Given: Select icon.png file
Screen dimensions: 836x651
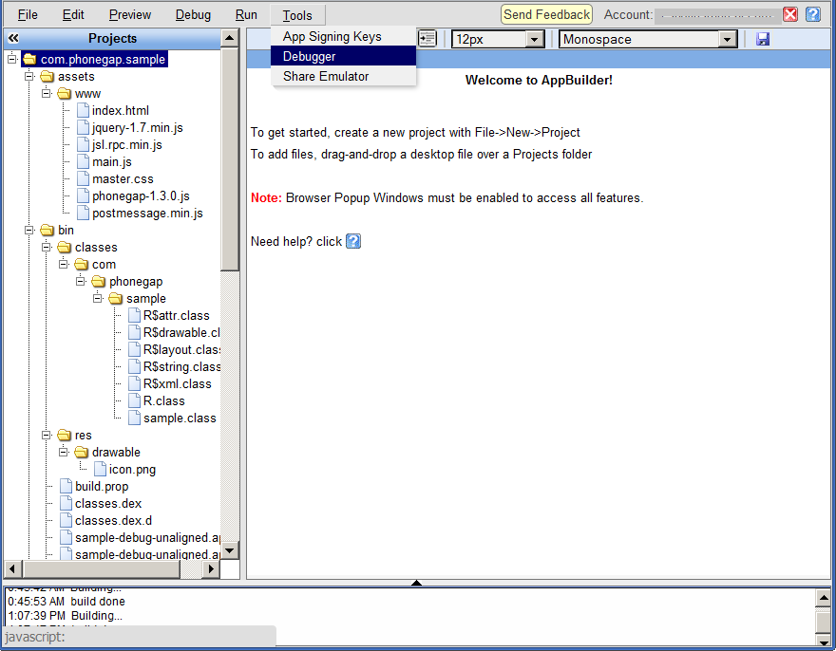Looking at the screenshot, I should point(132,469).
